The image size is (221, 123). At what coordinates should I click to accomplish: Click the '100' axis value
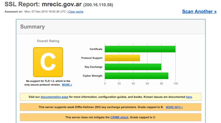point(176,83)
